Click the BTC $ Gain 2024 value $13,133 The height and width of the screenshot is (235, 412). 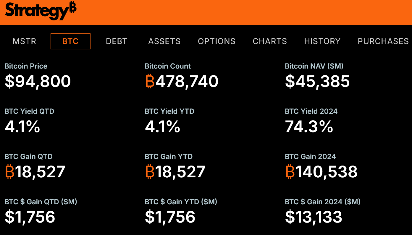point(314,217)
